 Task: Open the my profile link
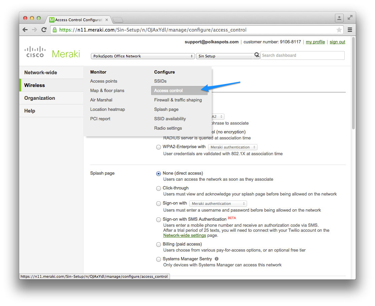315,42
